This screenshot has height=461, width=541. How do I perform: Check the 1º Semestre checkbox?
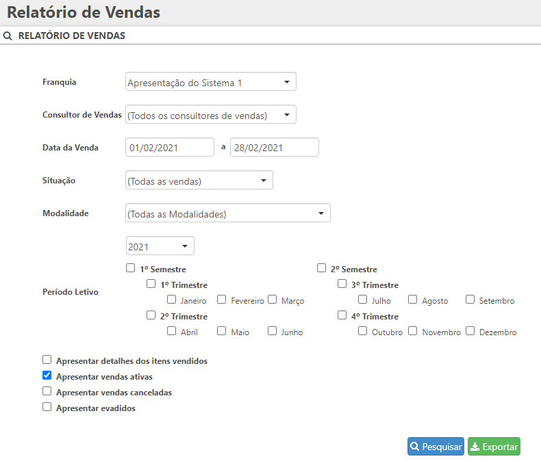[131, 268]
